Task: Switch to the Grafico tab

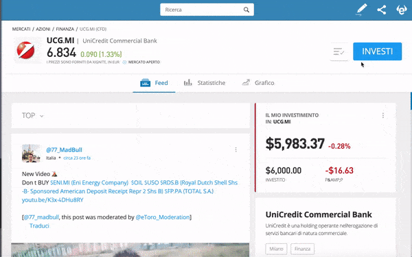Action: click(x=257, y=83)
